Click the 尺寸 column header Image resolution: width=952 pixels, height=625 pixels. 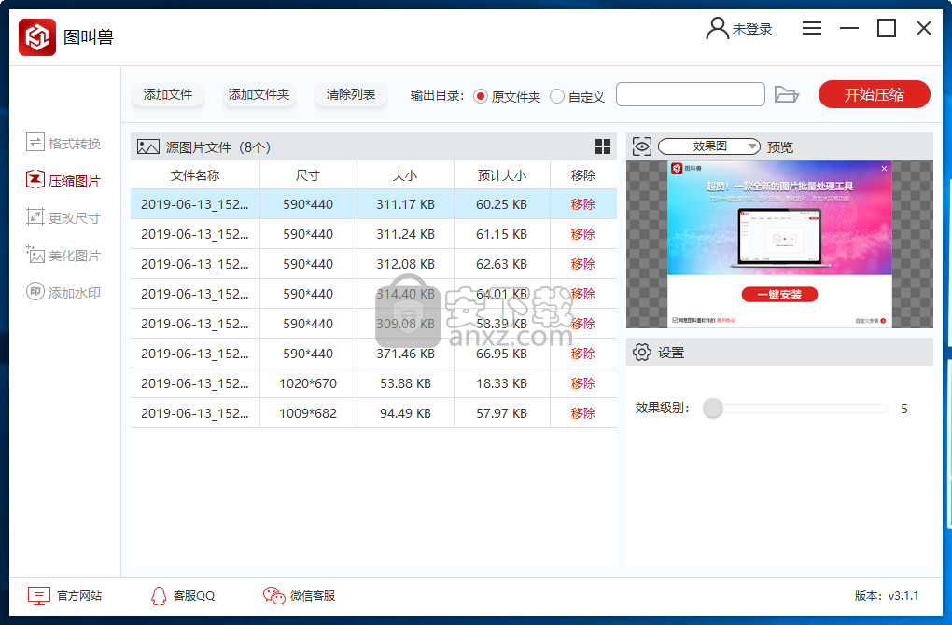(308, 175)
